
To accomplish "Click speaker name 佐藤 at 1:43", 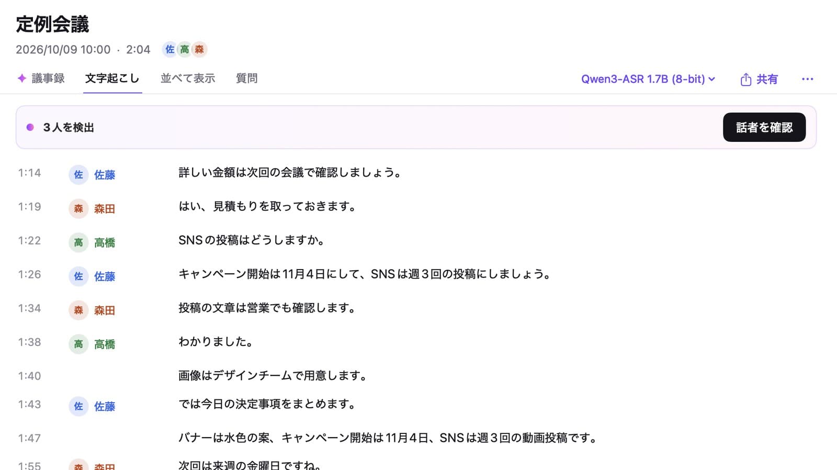I will (105, 406).
